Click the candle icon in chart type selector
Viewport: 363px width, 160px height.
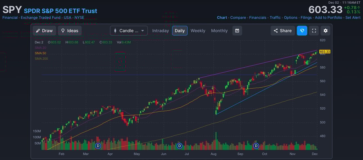115,31
